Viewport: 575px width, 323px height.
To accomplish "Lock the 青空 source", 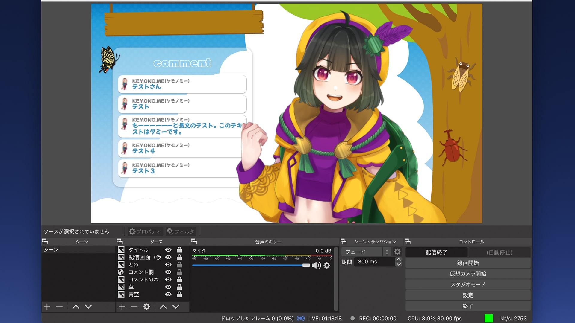I will coord(179,295).
